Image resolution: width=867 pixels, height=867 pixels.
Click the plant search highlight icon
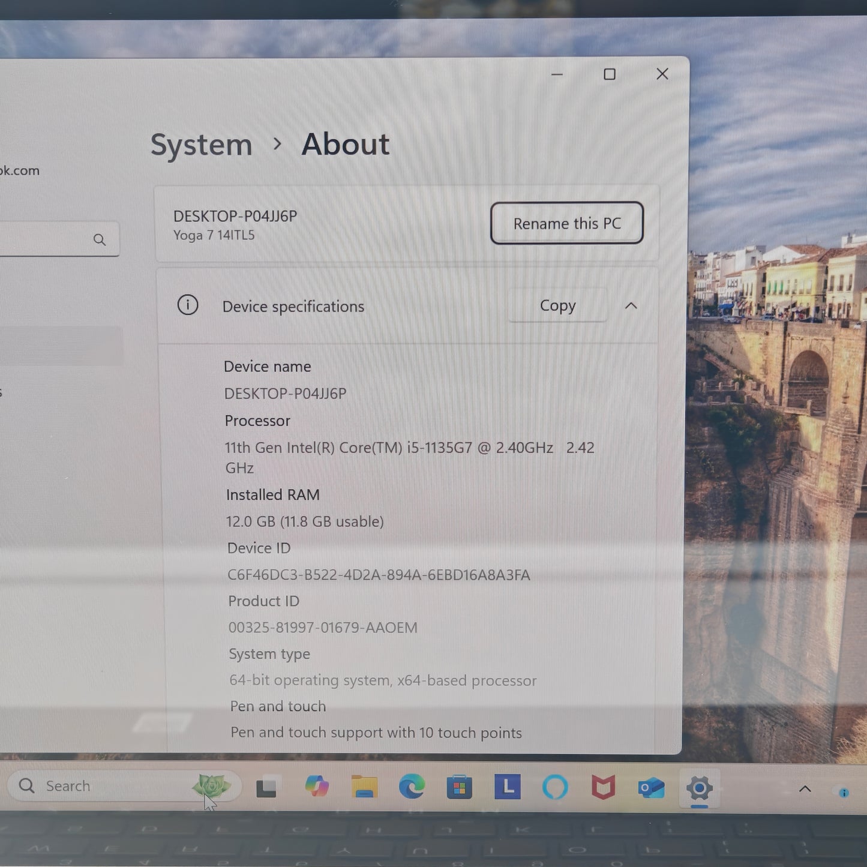click(x=211, y=785)
